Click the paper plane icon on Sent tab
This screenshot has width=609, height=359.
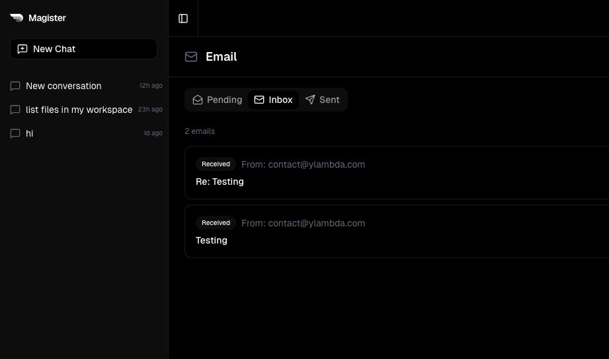(310, 100)
